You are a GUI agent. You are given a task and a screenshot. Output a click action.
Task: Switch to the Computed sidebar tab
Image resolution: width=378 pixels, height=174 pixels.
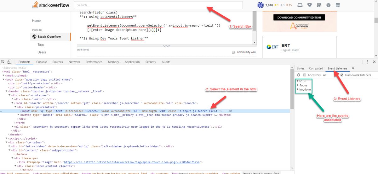click(316, 68)
